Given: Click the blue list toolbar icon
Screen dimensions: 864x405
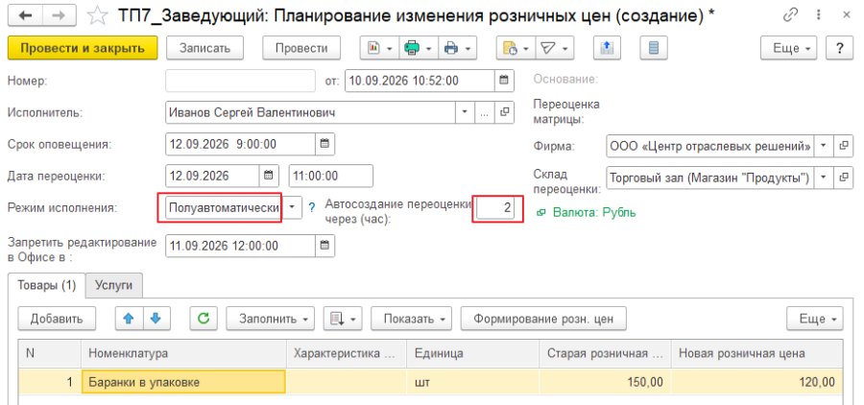Looking at the screenshot, I should point(654,49).
